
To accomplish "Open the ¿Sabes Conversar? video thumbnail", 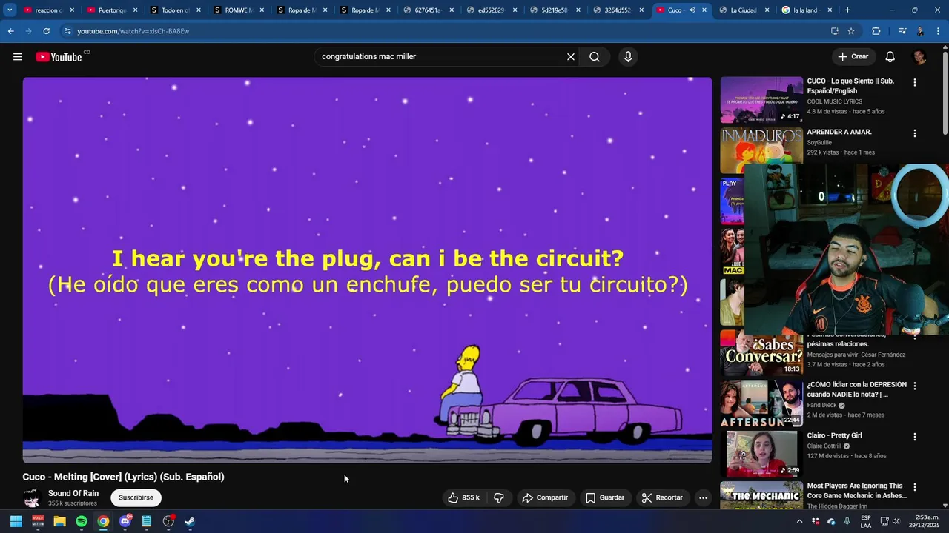I will 761,353.
